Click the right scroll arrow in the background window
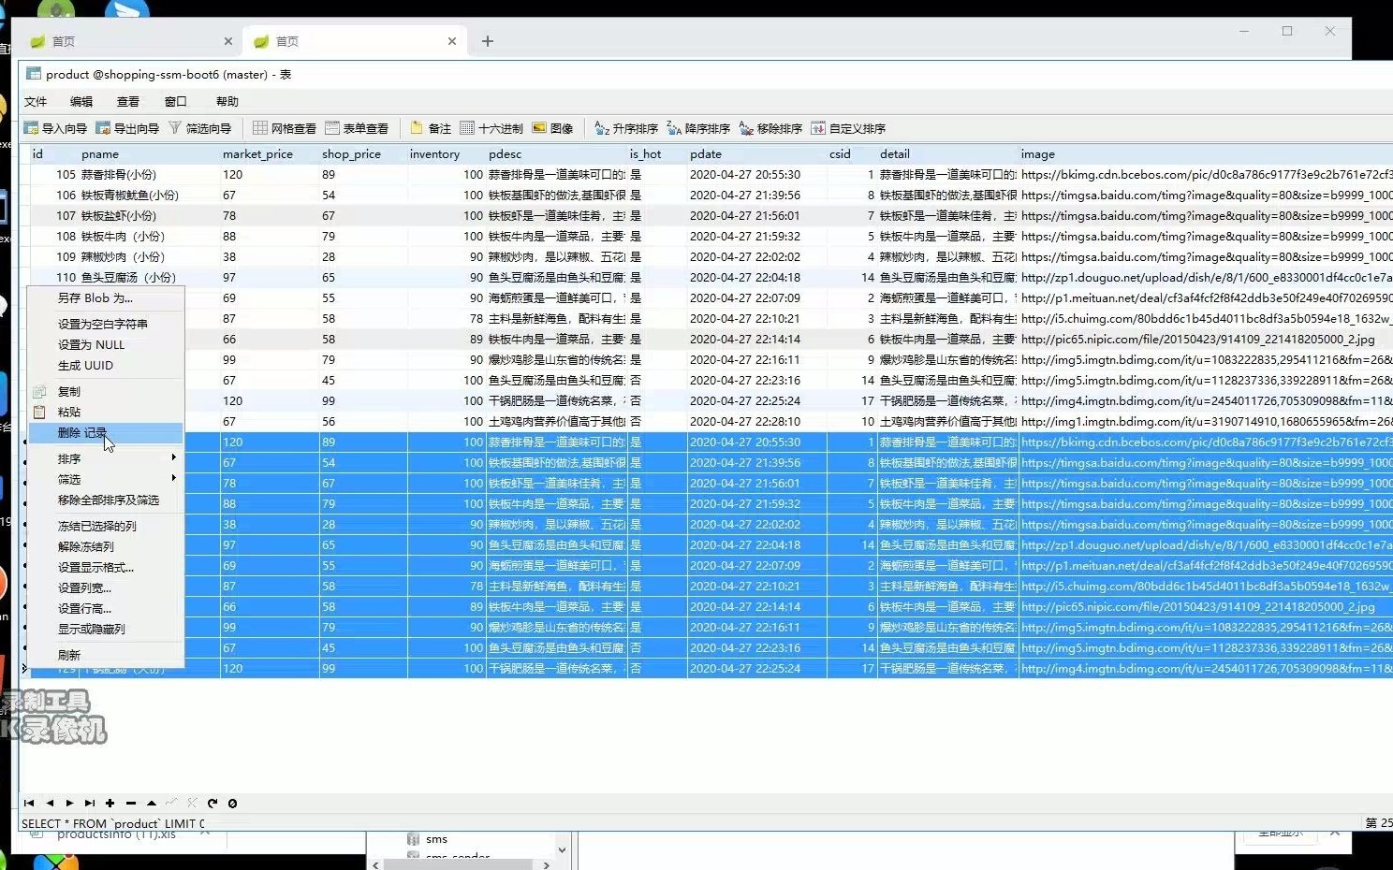This screenshot has width=1393, height=870. click(547, 864)
